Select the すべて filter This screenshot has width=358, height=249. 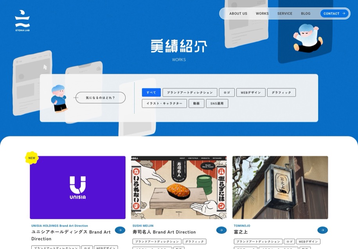coord(151,93)
